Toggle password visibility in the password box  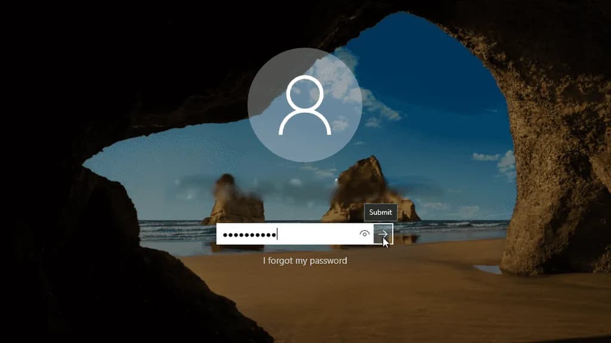[364, 234]
